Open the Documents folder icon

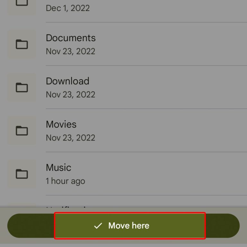point(22,44)
